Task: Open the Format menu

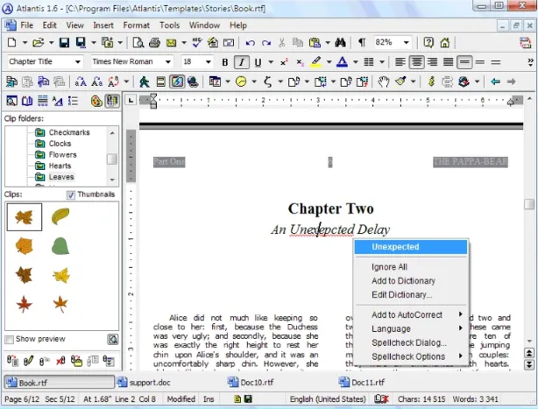Action: coord(136,25)
